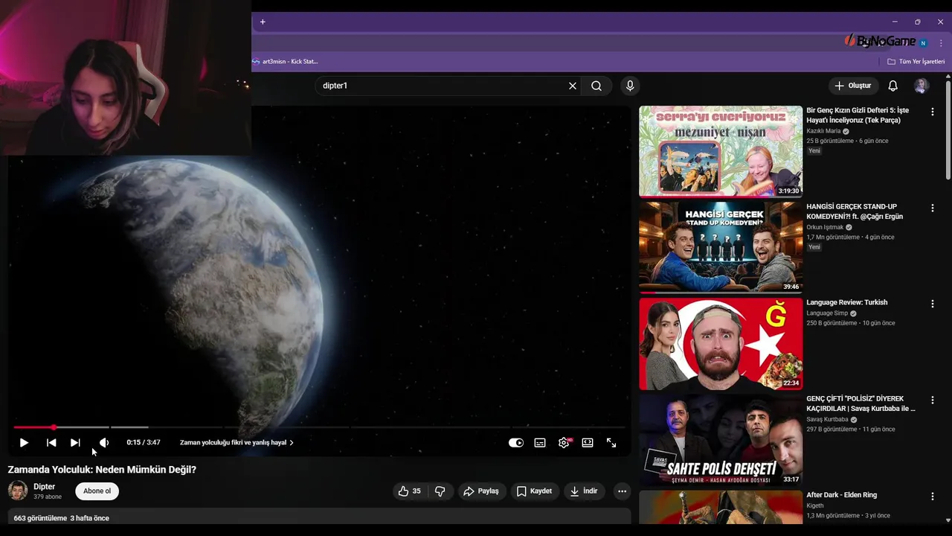Viewport: 952px width, 536px height.
Task: Open the 'SAHTE POLİS DEHŞETİ' video thumbnail
Action: [721, 440]
